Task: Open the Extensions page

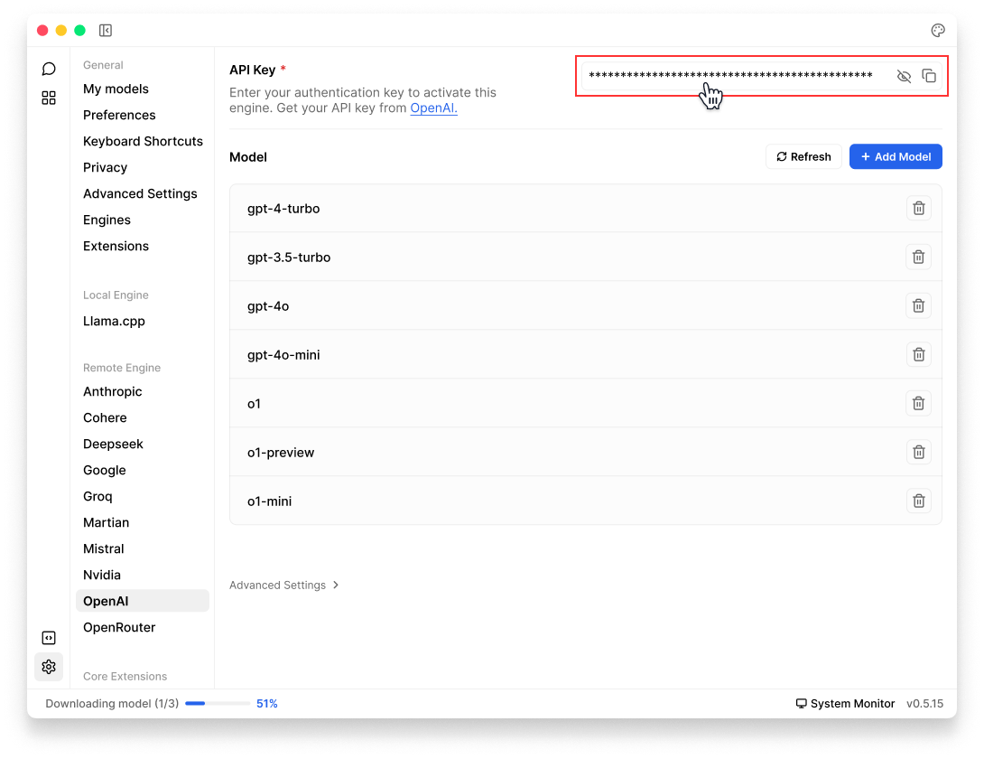Action: pyautogui.click(x=116, y=246)
